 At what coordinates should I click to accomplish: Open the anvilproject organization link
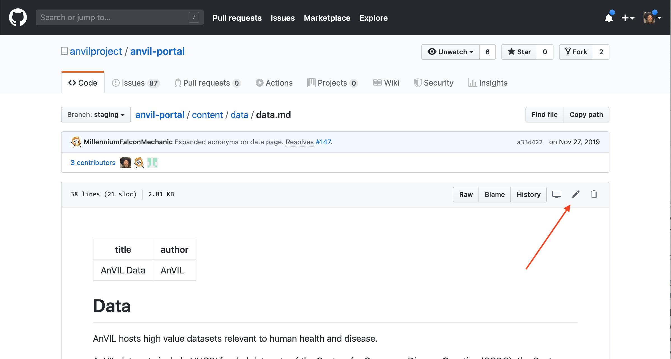[96, 51]
